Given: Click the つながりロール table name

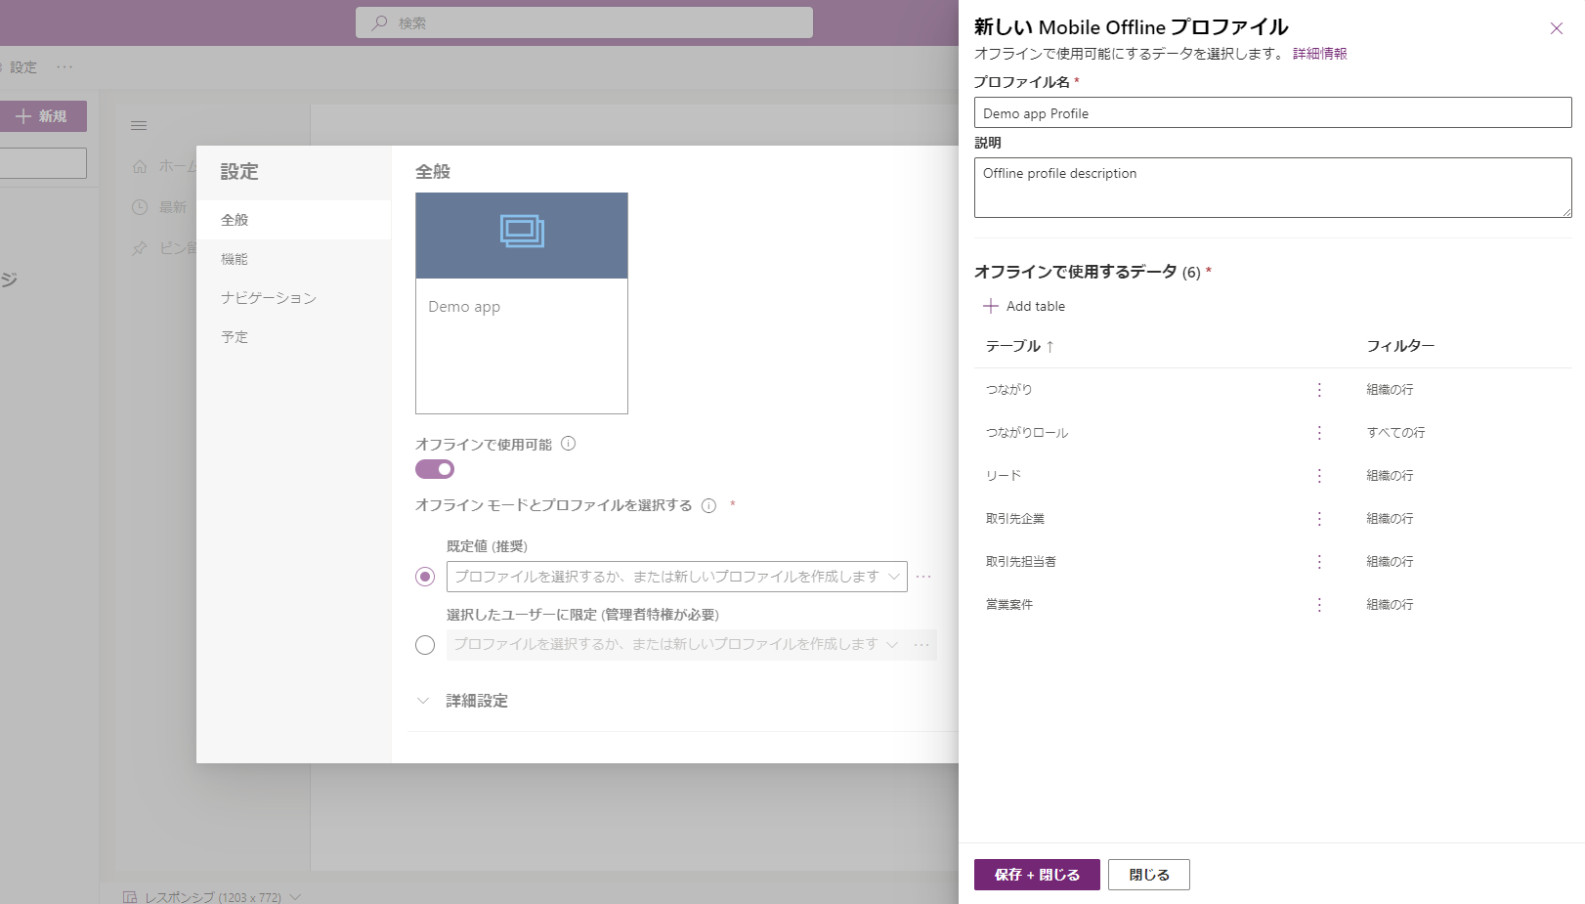Looking at the screenshot, I should tap(1027, 433).
